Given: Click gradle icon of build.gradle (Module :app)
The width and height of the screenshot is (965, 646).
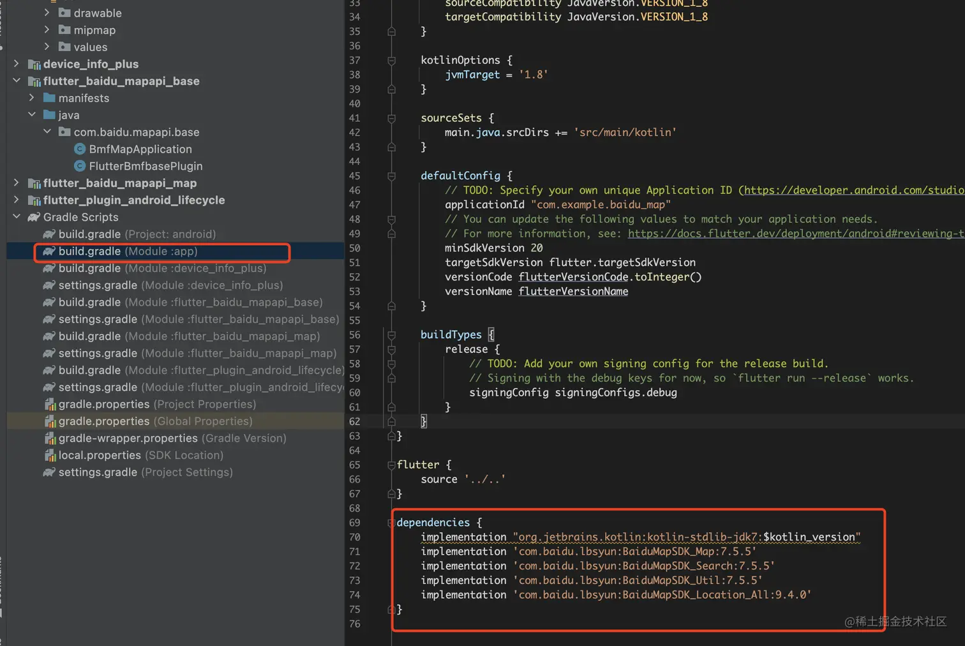Looking at the screenshot, I should [49, 251].
